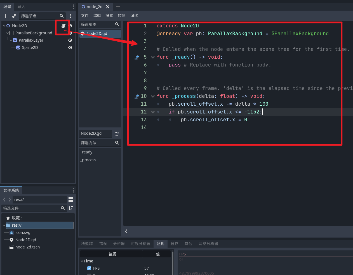Screen dimensions: 353x275
Task: Fold the _process function with its arrow
Action: coord(153,96)
